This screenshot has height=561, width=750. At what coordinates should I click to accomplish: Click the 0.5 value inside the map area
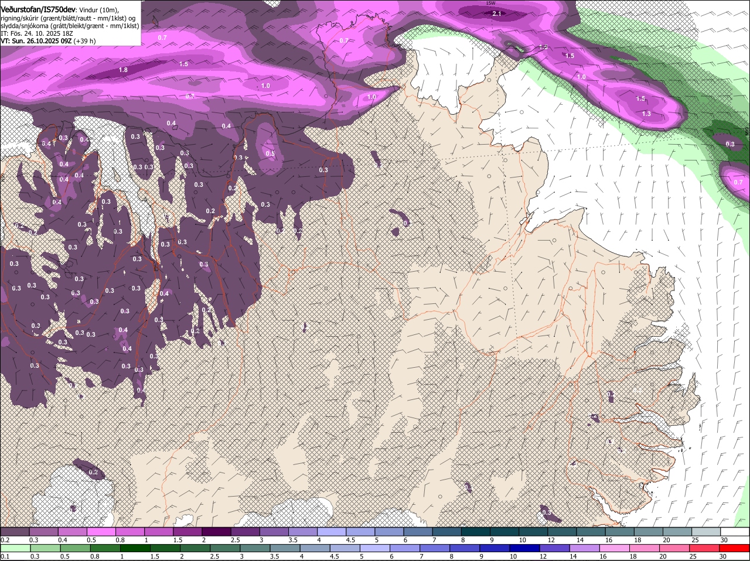[x=270, y=154]
